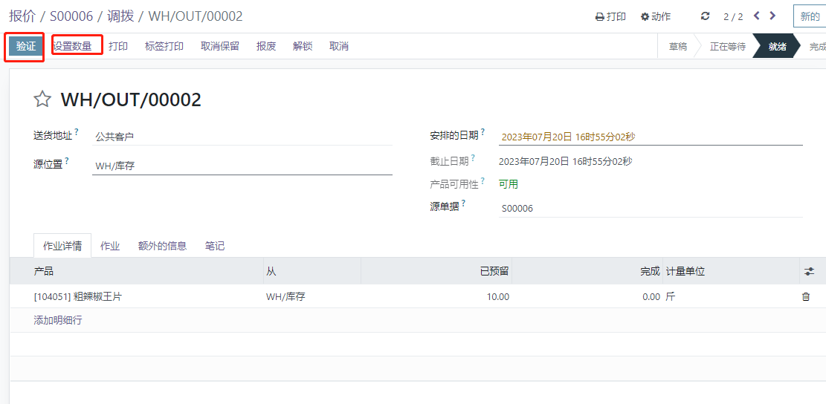Image resolution: width=826 pixels, height=404 pixels.
Task: Delete the product line with trash icon
Action: click(x=806, y=296)
